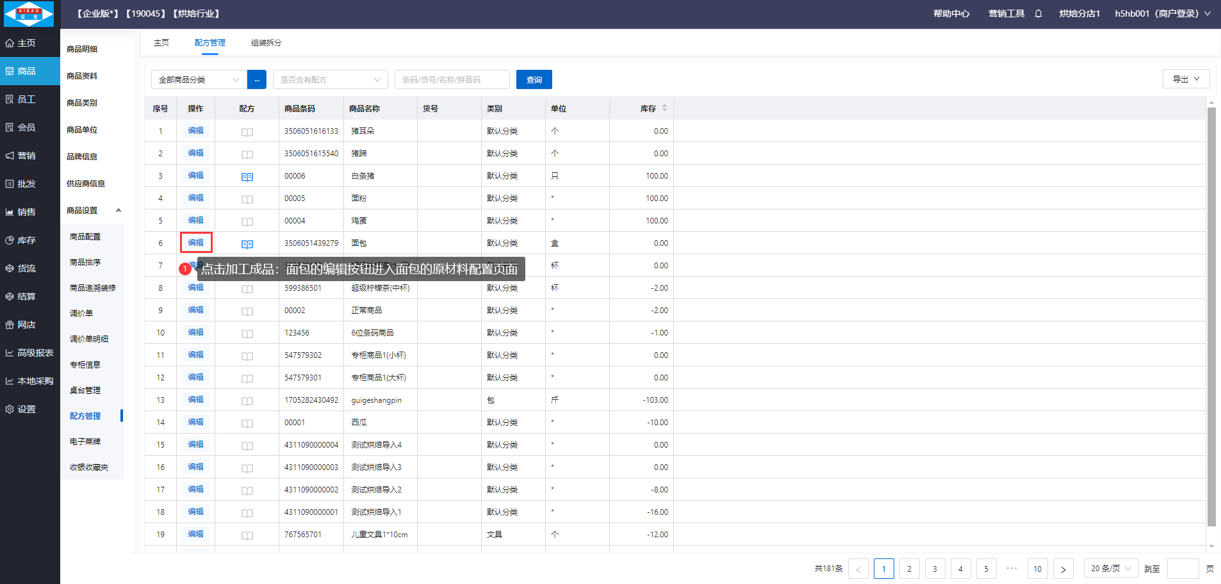1221x584 pixels.
Task: Open the 是否含有配方 dropdown
Action: pos(330,79)
